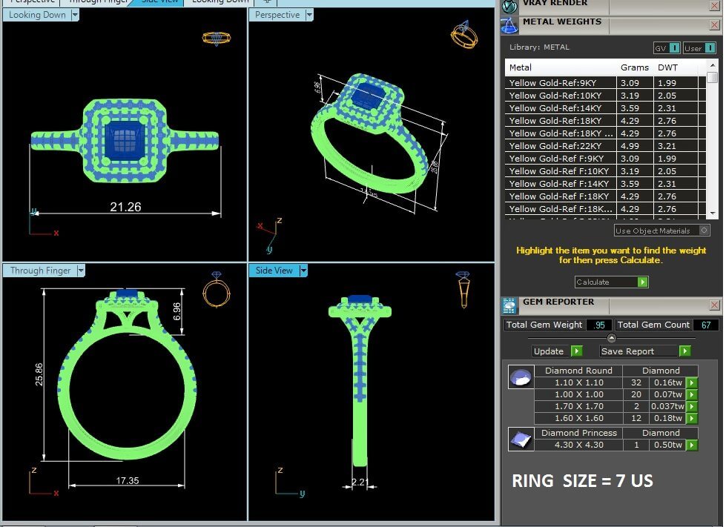
Task: Select the Diamond Round gem icon
Action: tap(520, 377)
